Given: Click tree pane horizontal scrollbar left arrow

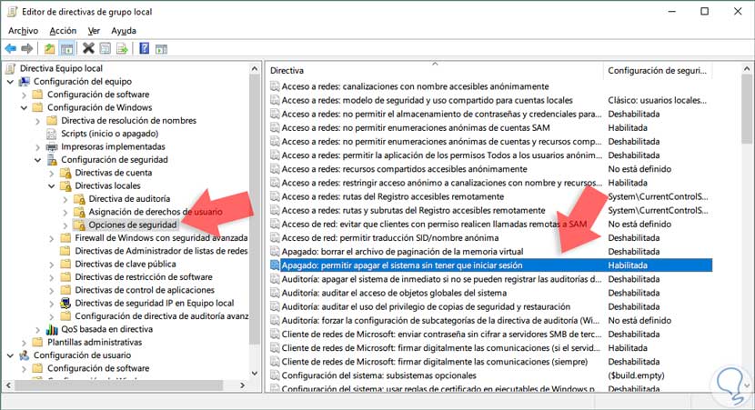Looking at the screenshot, I should (8, 385).
